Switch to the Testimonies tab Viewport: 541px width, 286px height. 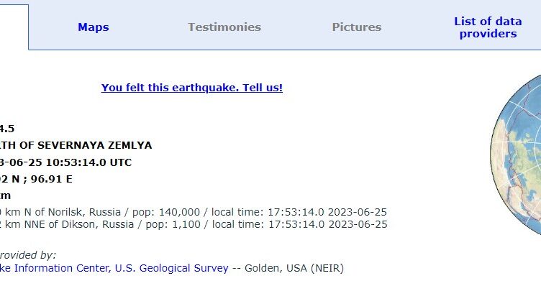point(224,27)
